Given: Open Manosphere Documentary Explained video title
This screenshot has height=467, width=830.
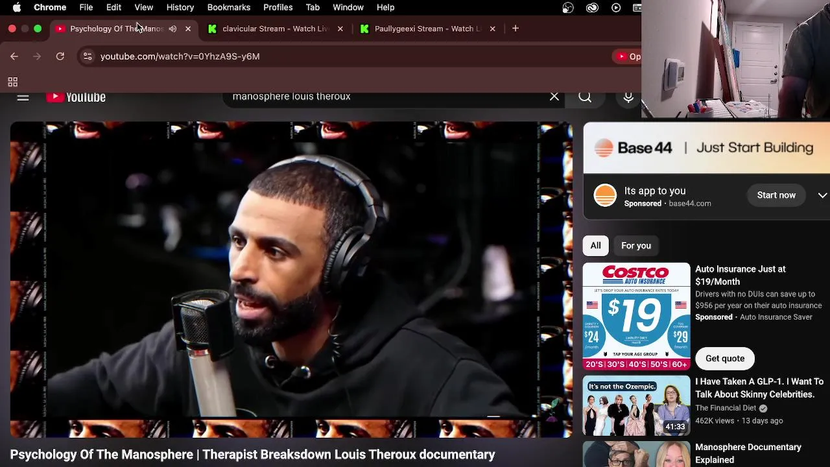Looking at the screenshot, I should 748,453.
